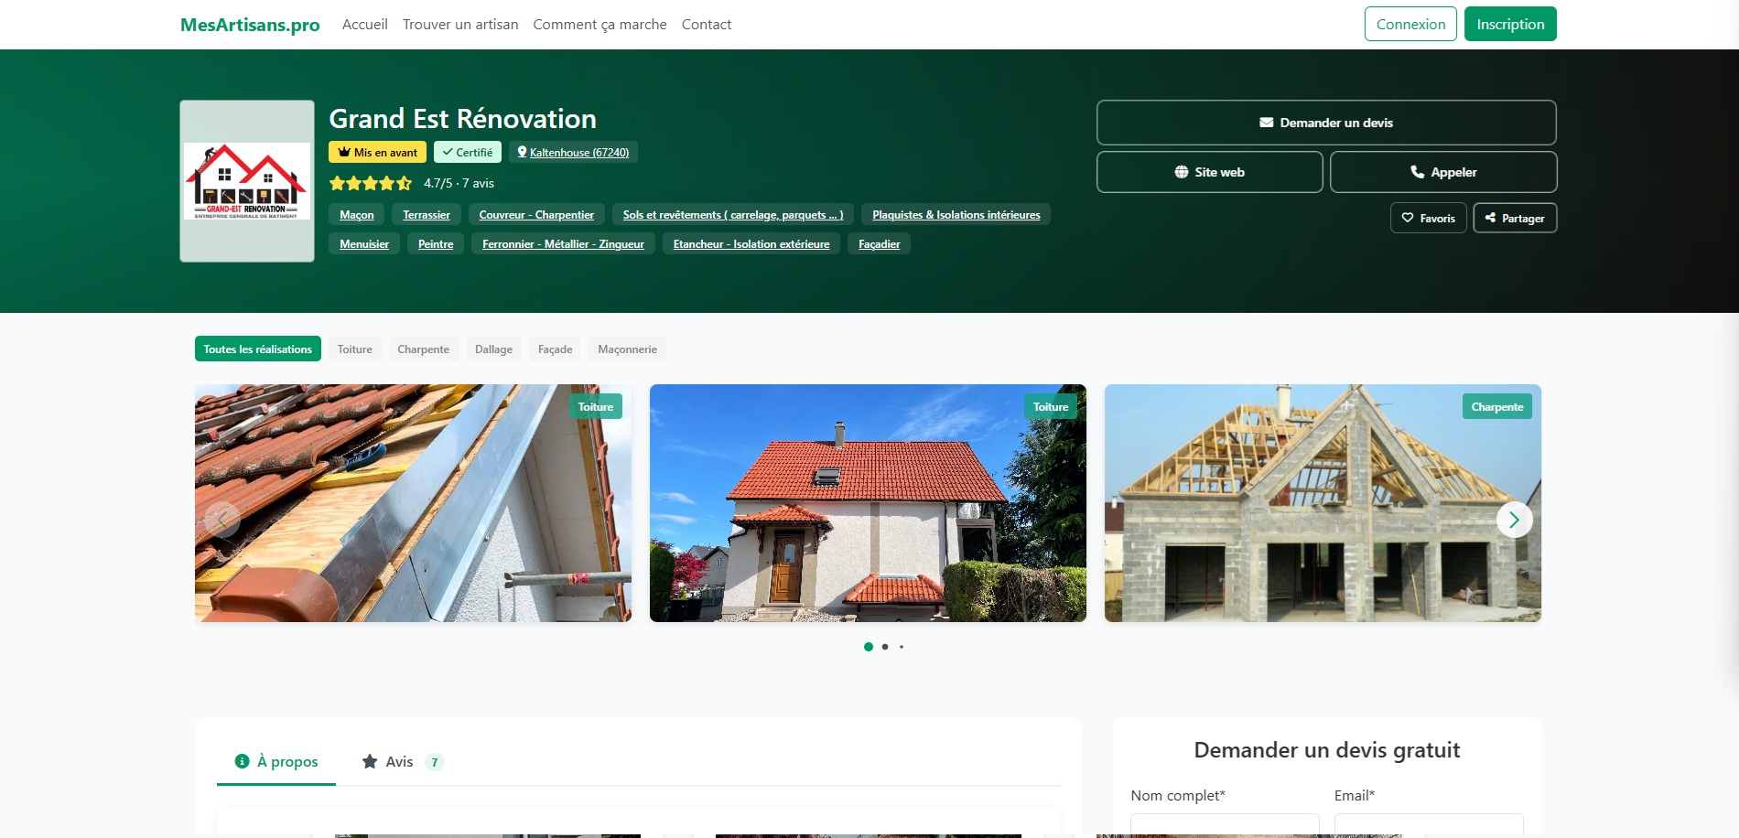Select the third carousel pagination dot
1739x838 pixels.
pyautogui.click(x=902, y=647)
